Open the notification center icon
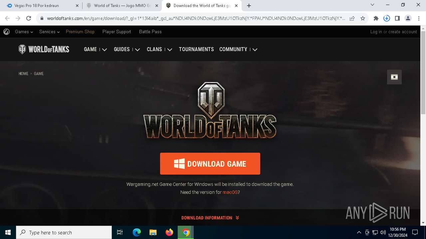 click(x=415, y=232)
